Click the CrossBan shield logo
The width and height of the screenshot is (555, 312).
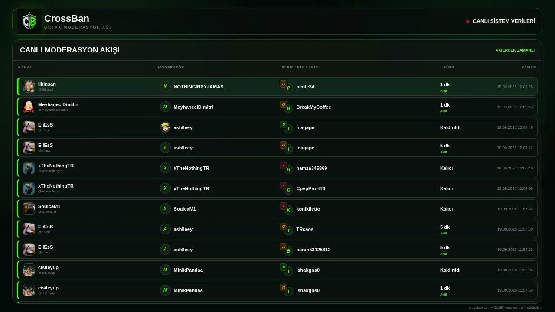29,21
